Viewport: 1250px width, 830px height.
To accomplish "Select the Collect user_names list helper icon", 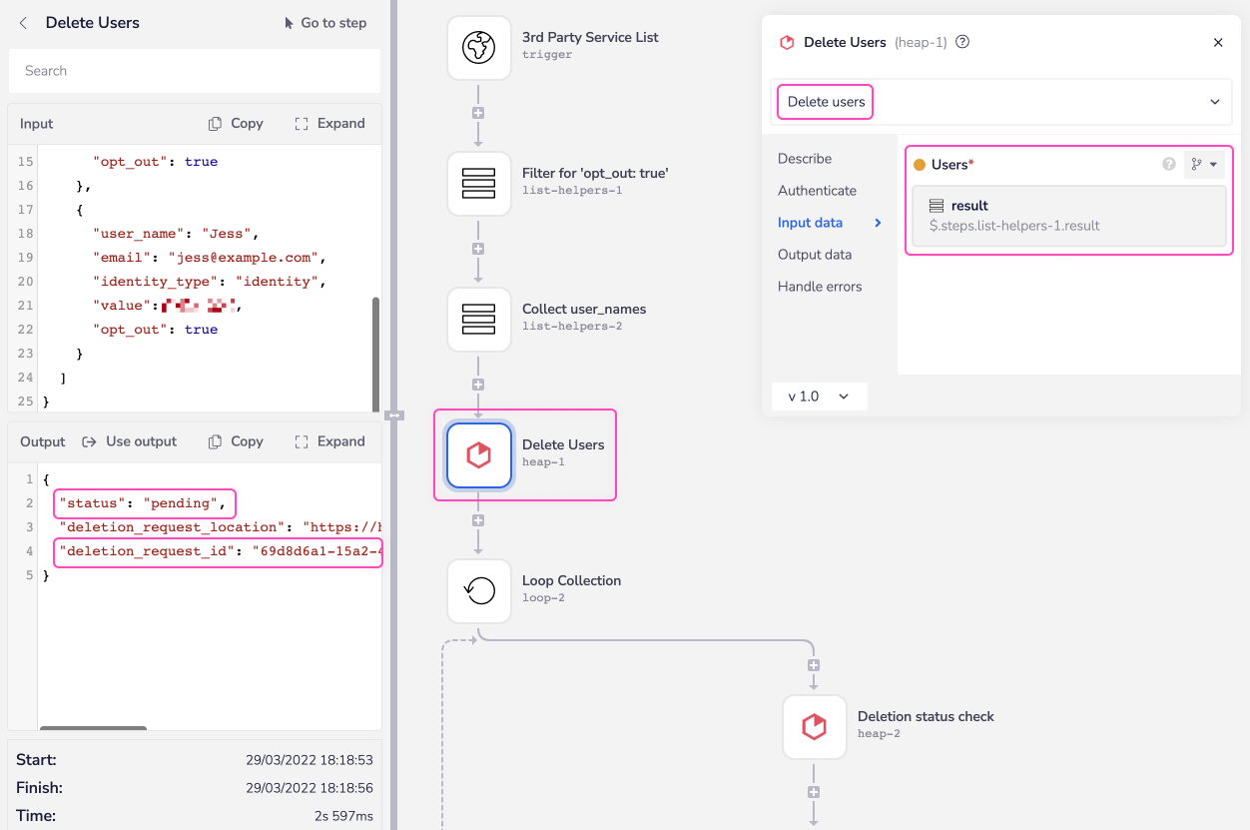I will point(479,319).
